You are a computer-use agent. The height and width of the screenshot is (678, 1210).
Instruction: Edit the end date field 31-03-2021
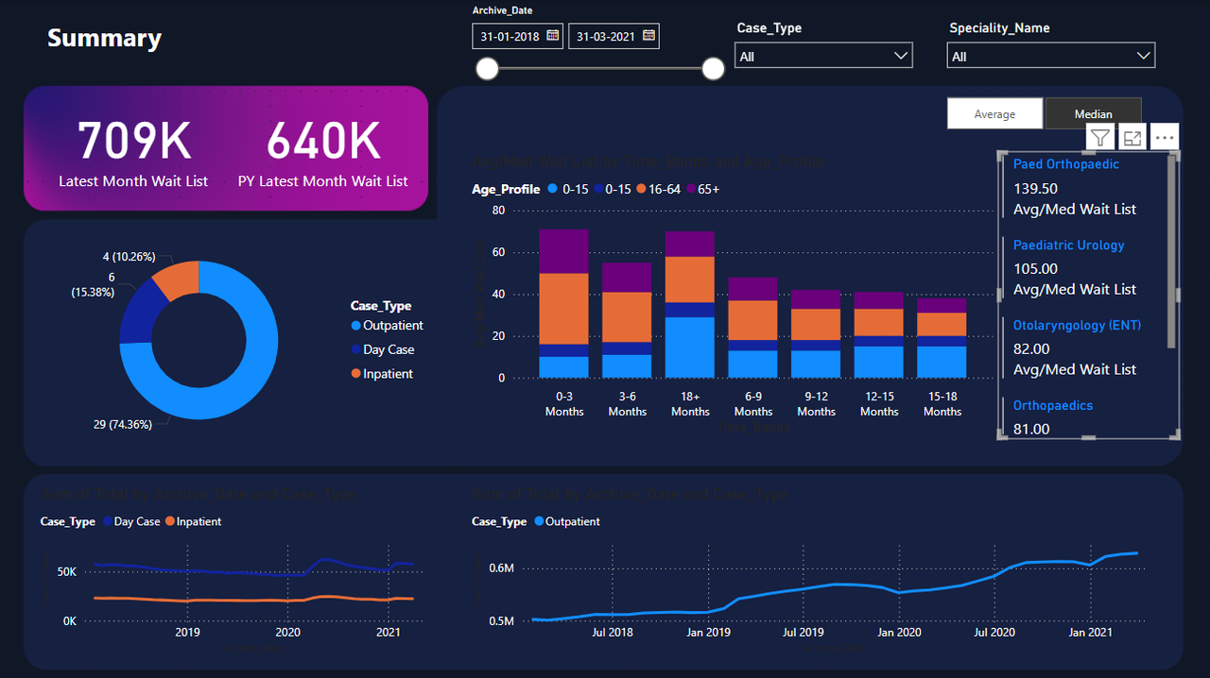pyautogui.click(x=614, y=36)
